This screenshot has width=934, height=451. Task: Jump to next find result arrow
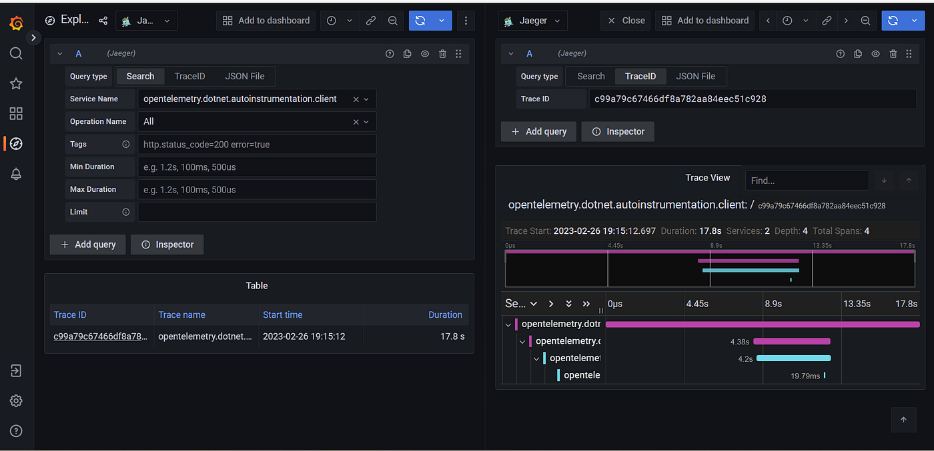pos(885,181)
